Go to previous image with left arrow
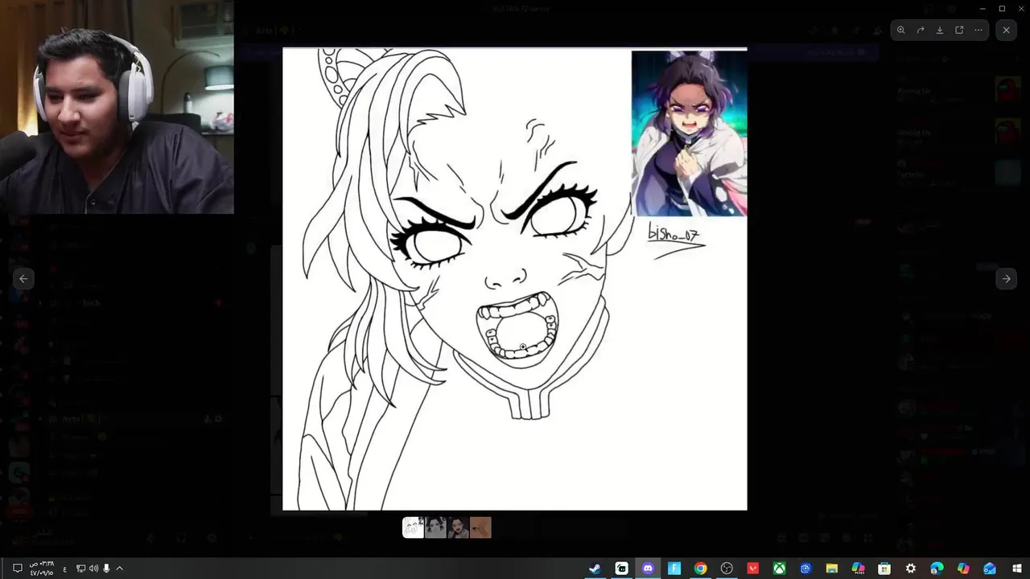Viewport: 1030px width, 579px height. (x=23, y=278)
